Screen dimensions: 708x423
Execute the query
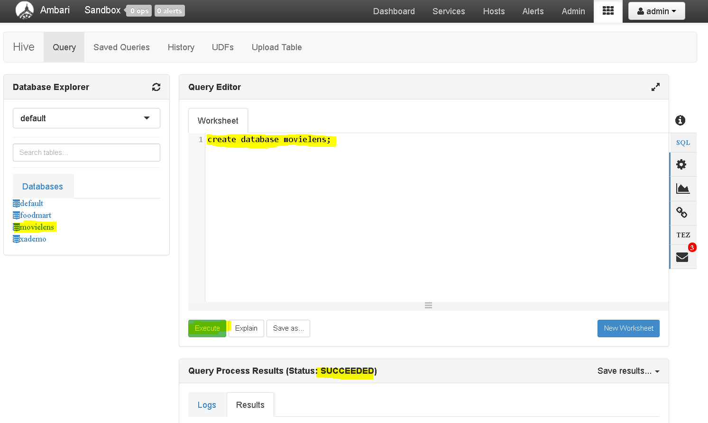pyautogui.click(x=207, y=328)
